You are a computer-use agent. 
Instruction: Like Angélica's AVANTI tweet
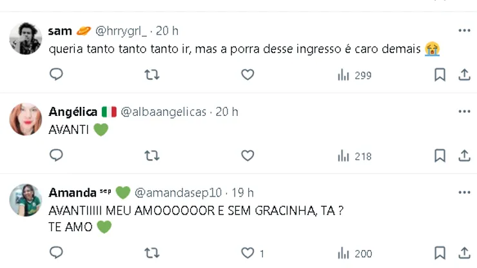[248, 155]
